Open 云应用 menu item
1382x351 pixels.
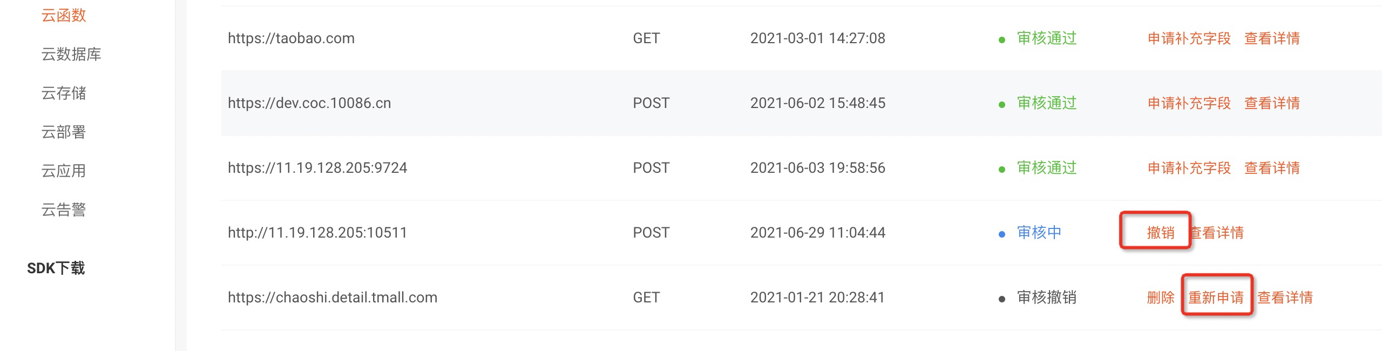coord(64,171)
